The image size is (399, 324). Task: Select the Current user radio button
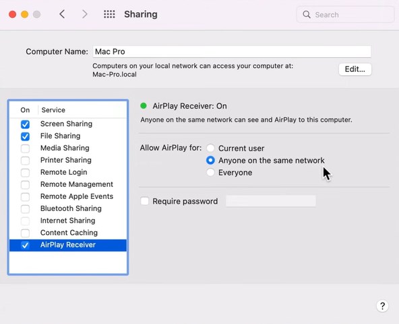pos(210,148)
